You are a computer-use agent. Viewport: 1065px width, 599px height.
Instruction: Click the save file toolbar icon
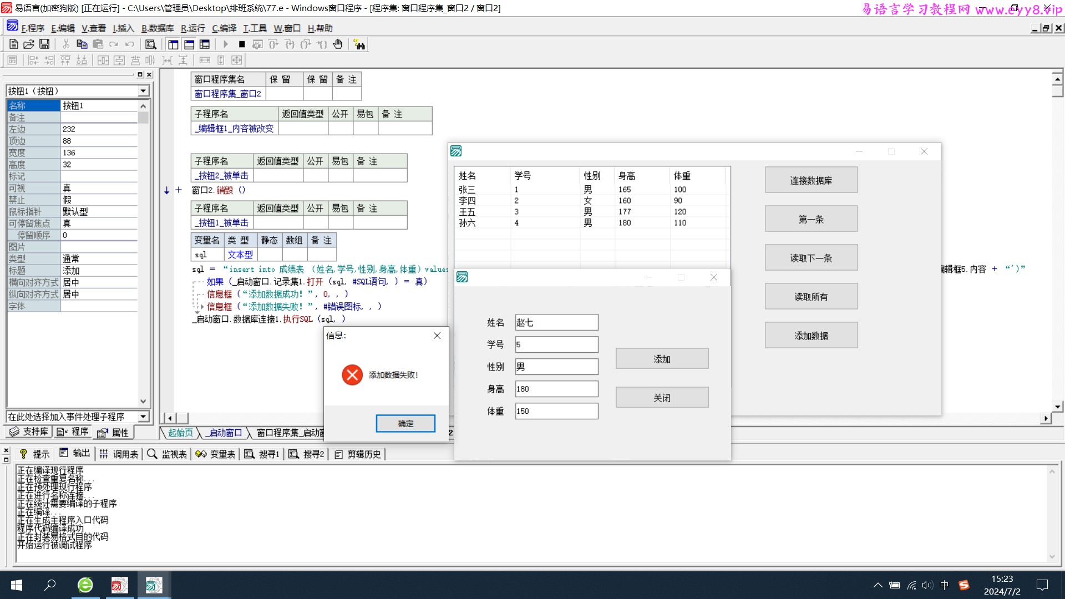(44, 44)
